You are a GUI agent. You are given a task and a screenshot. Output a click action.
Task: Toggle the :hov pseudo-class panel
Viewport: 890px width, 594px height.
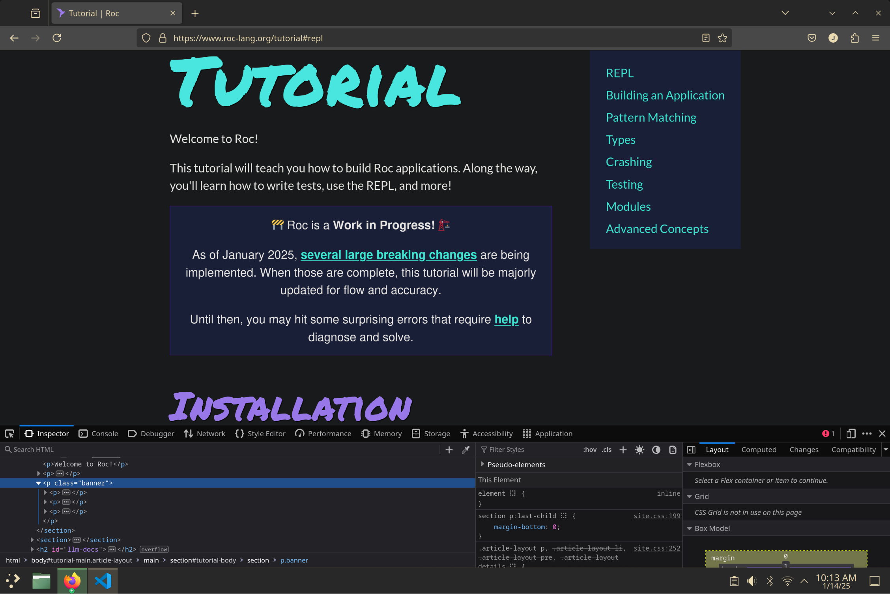click(589, 450)
